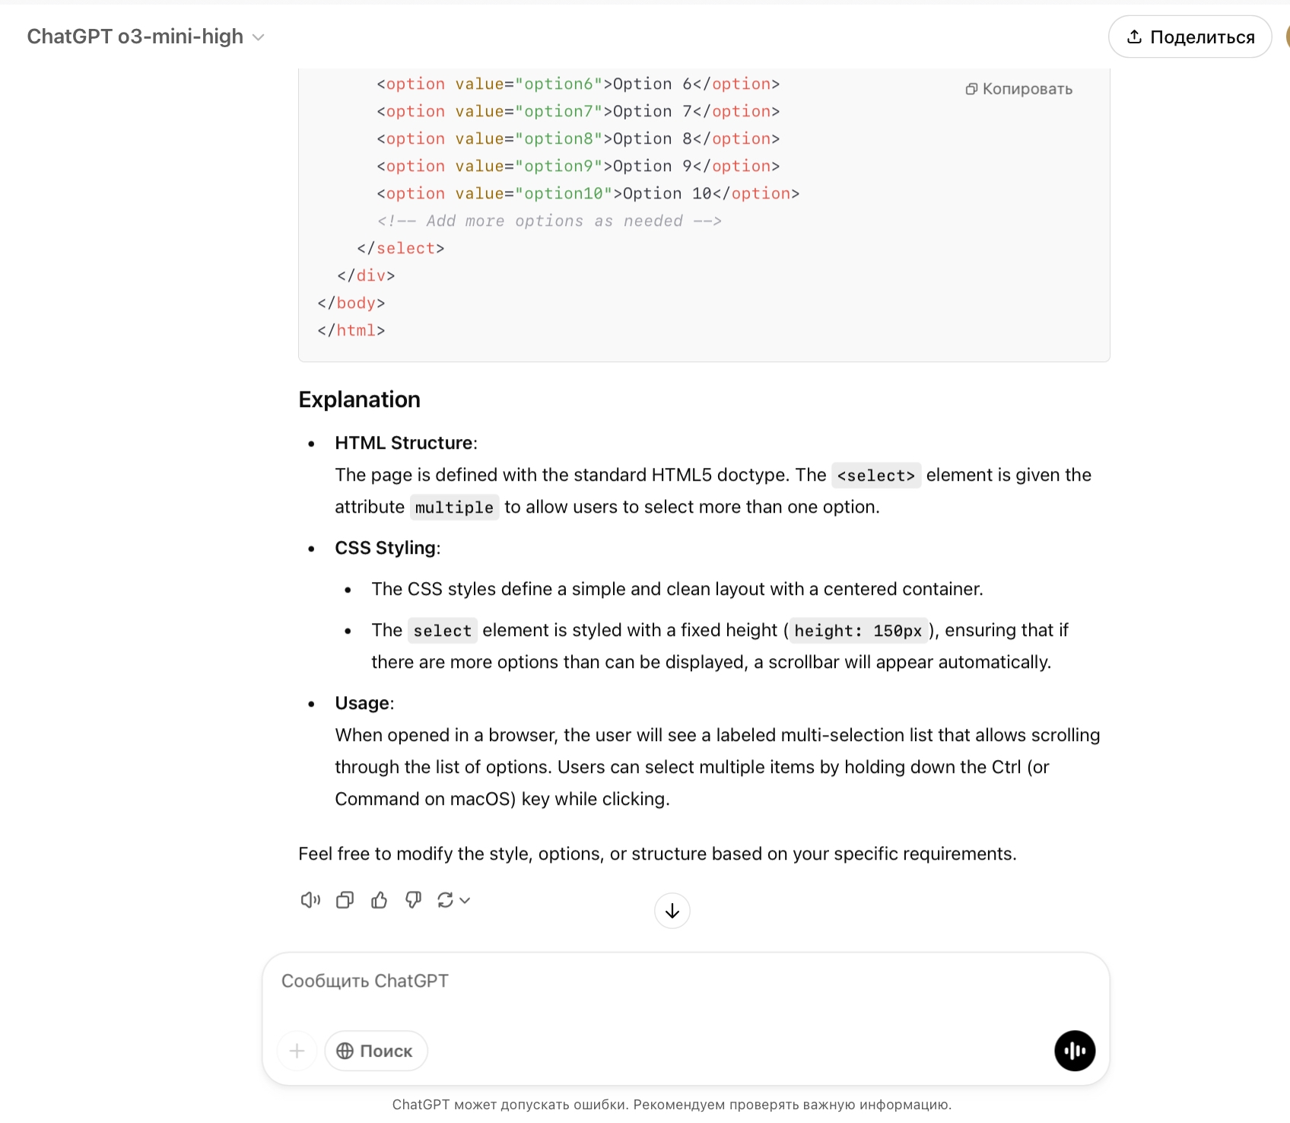Click the read aloud speaker icon
This screenshot has height=1123, width=1290.
[x=310, y=900]
